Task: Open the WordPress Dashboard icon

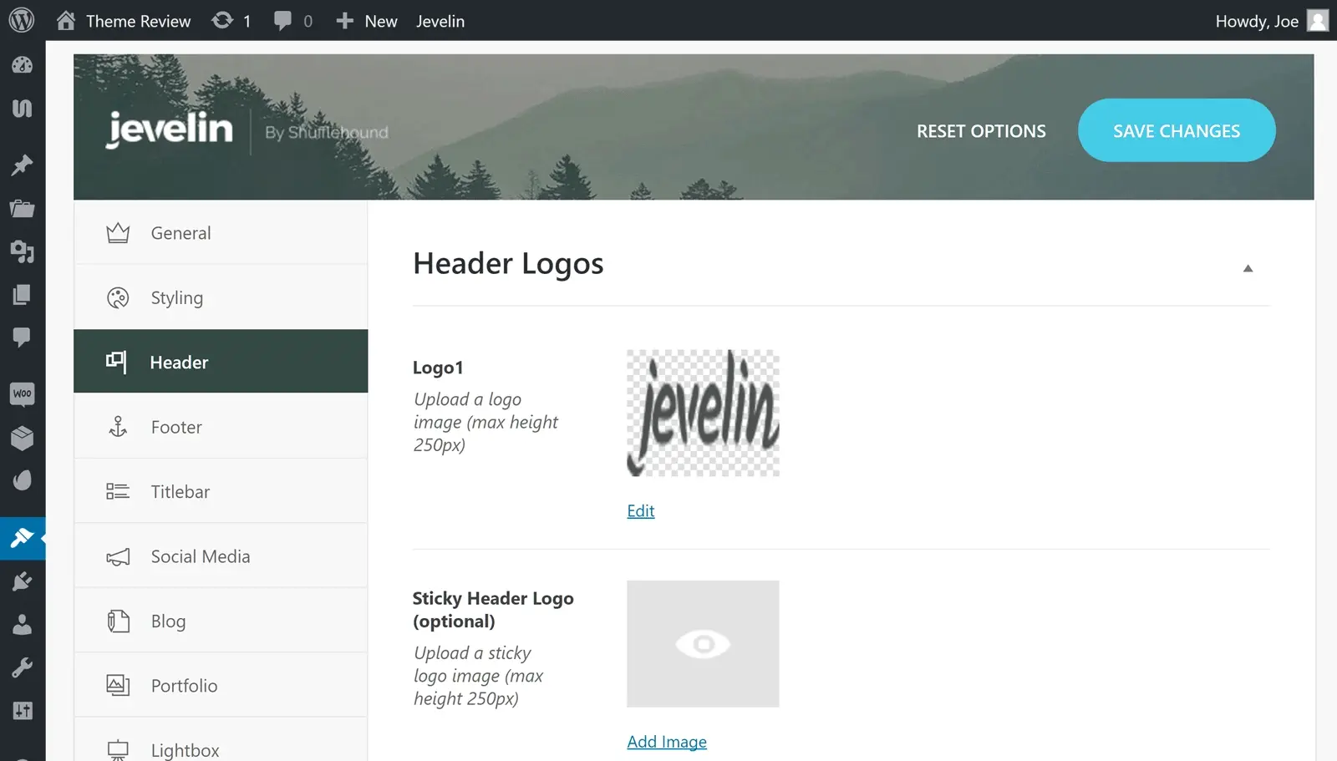Action: click(x=23, y=65)
